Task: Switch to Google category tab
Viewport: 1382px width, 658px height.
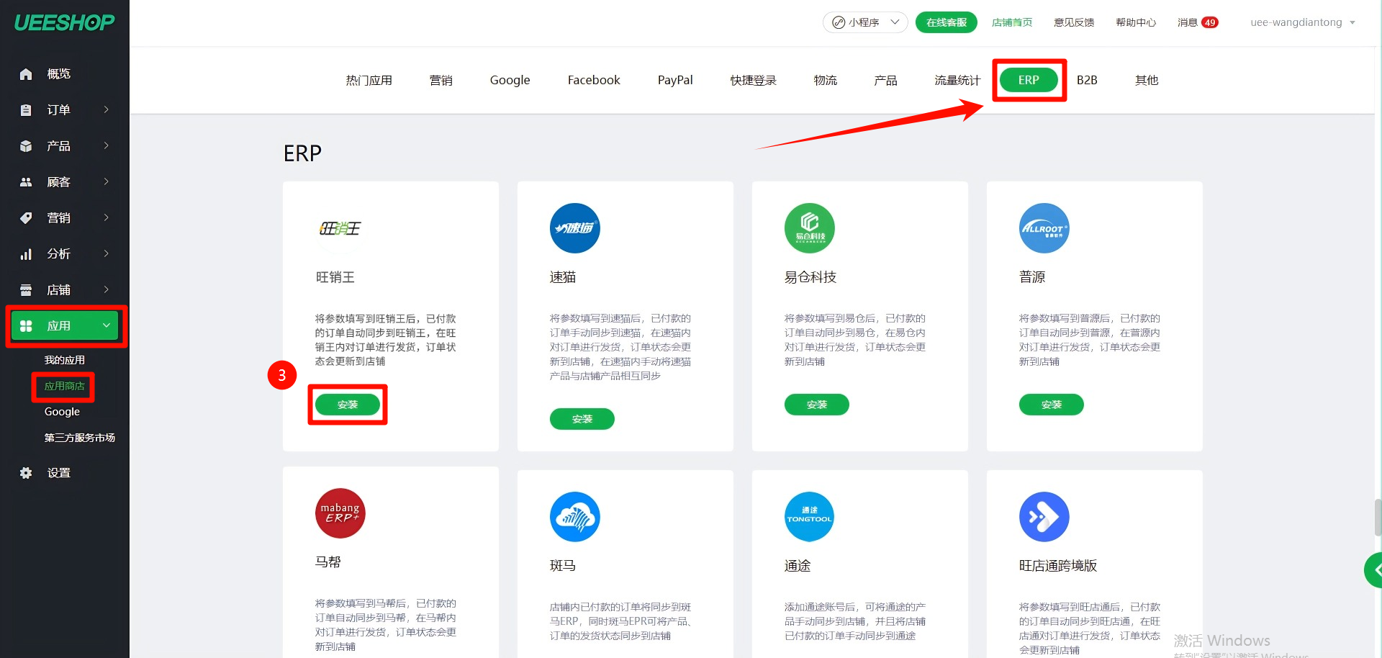Action: pyautogui.click(x=510, y=80)
